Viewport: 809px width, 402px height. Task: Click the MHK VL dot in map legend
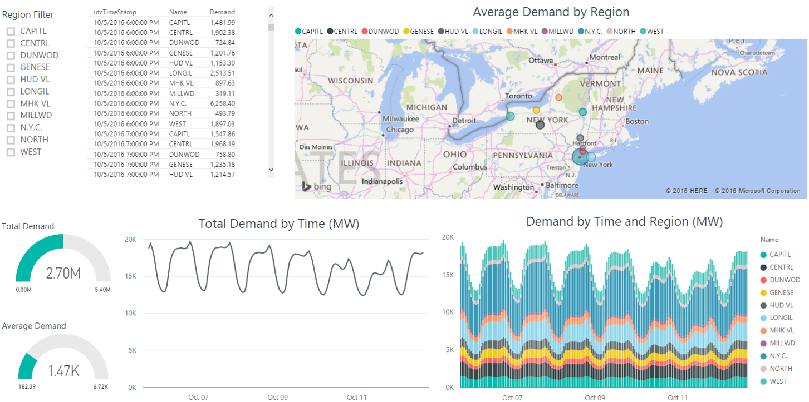[510, 32]
